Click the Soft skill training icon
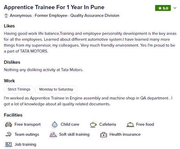 53,135
